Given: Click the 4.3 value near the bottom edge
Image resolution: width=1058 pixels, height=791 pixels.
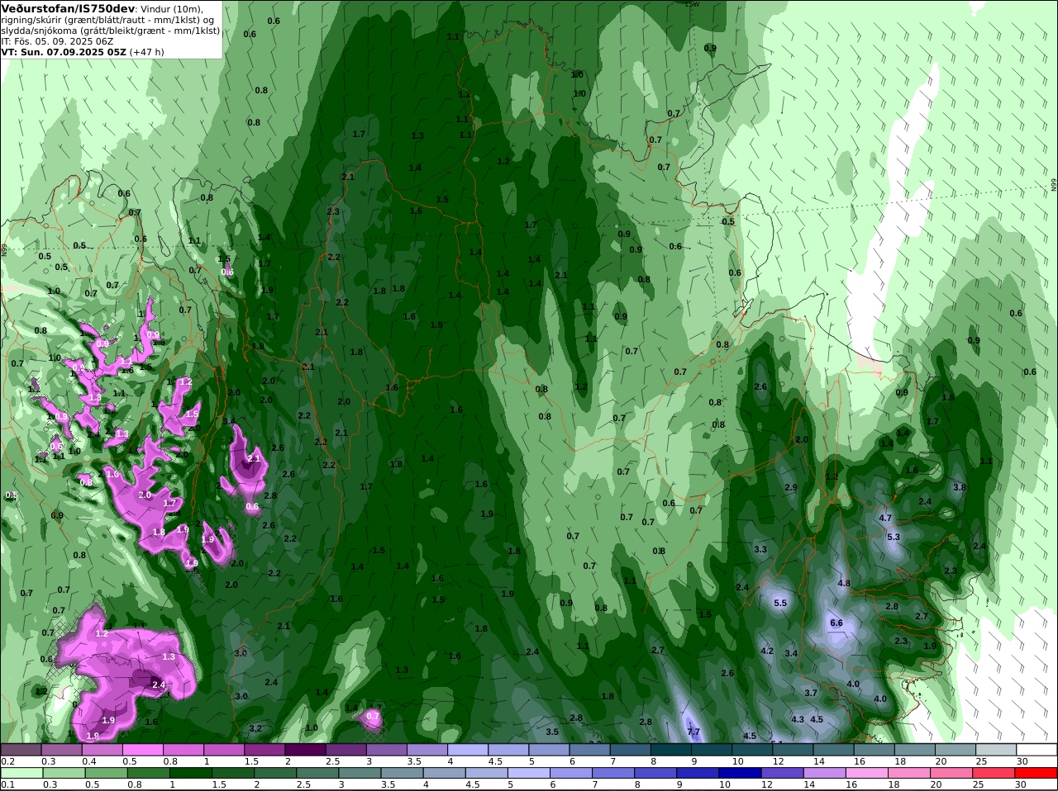Looking at the screenshot, I should (x=798, y=719).
